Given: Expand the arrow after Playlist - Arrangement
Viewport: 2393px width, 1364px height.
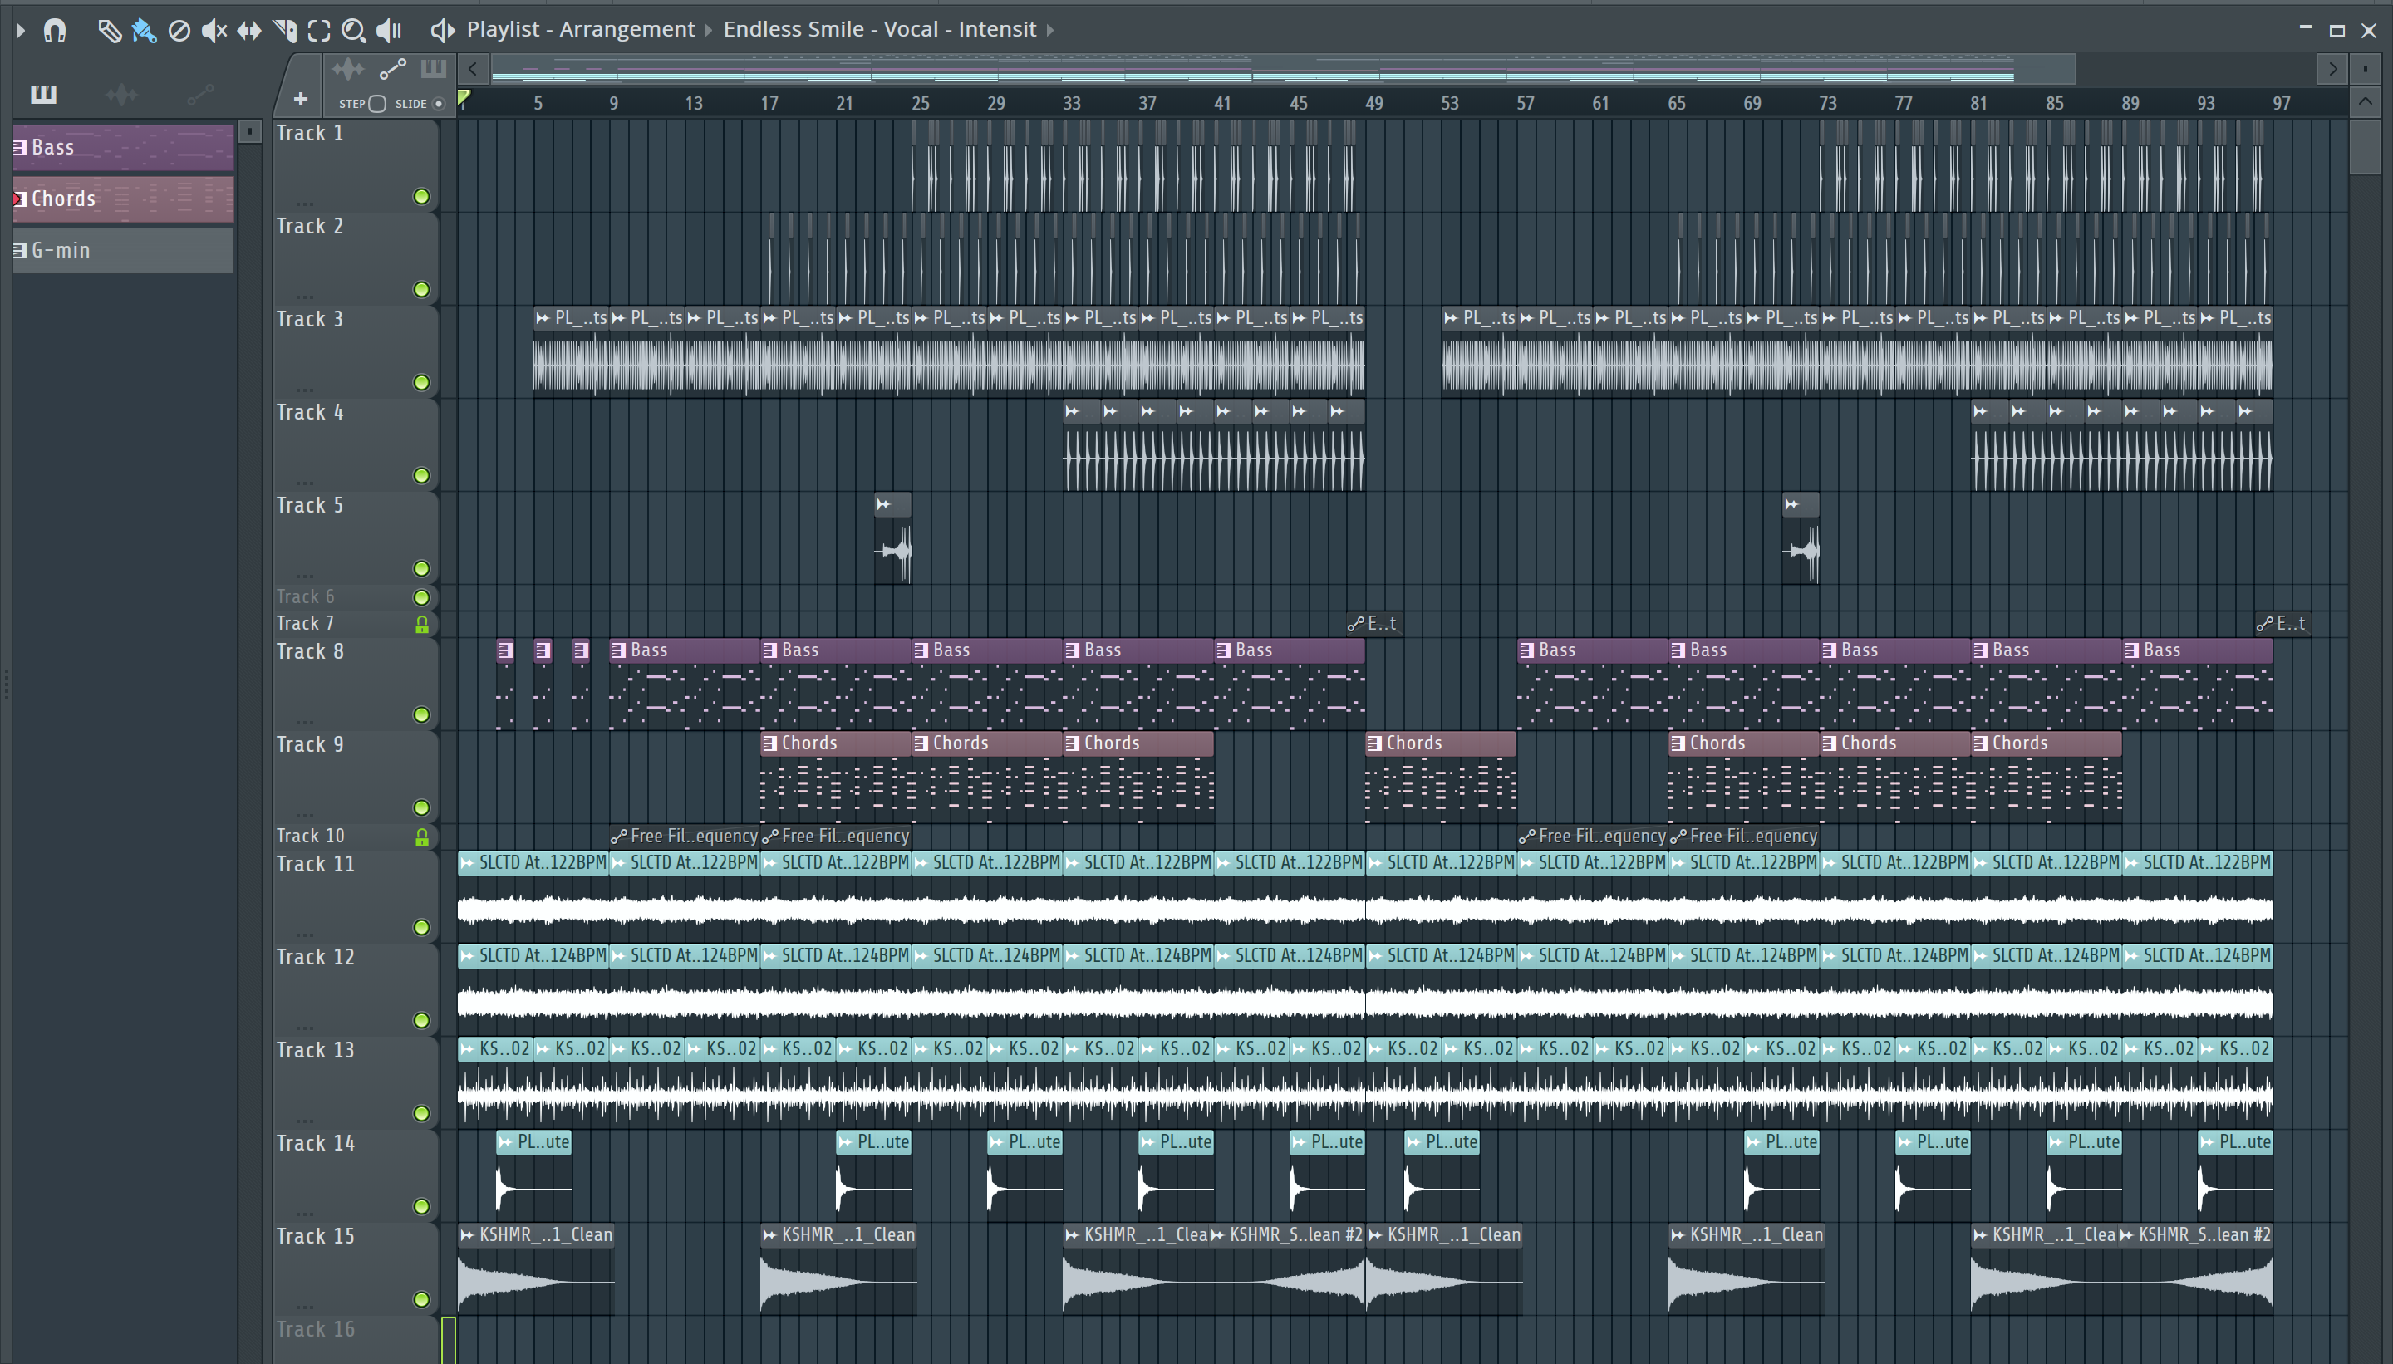Looking at the screenshot, I should pos(710,30).
